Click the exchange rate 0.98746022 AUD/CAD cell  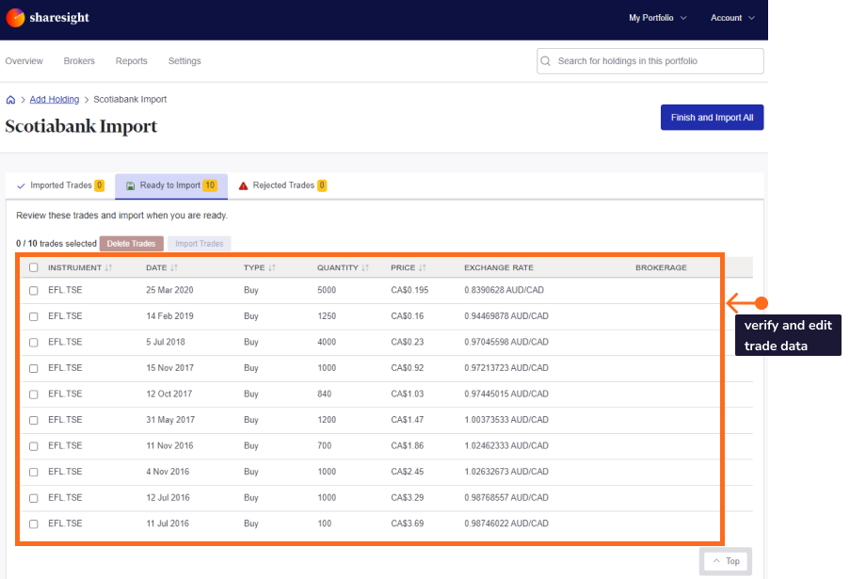click(506, 523)
